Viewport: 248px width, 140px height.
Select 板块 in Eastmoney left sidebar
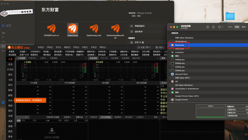[11, 75]
